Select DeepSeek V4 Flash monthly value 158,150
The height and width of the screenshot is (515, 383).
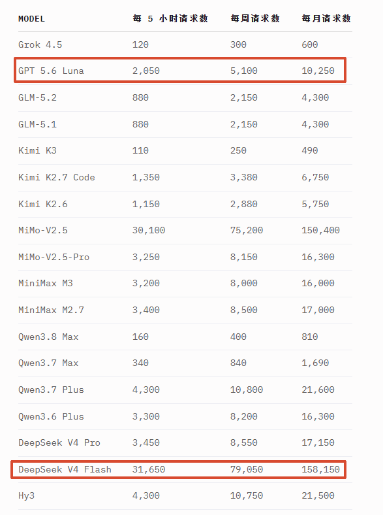click(x=321, y=469)
